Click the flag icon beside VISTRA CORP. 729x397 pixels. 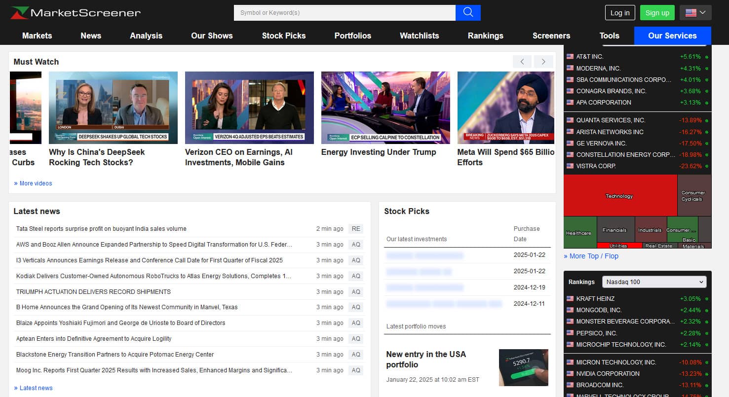click(570, 166)
